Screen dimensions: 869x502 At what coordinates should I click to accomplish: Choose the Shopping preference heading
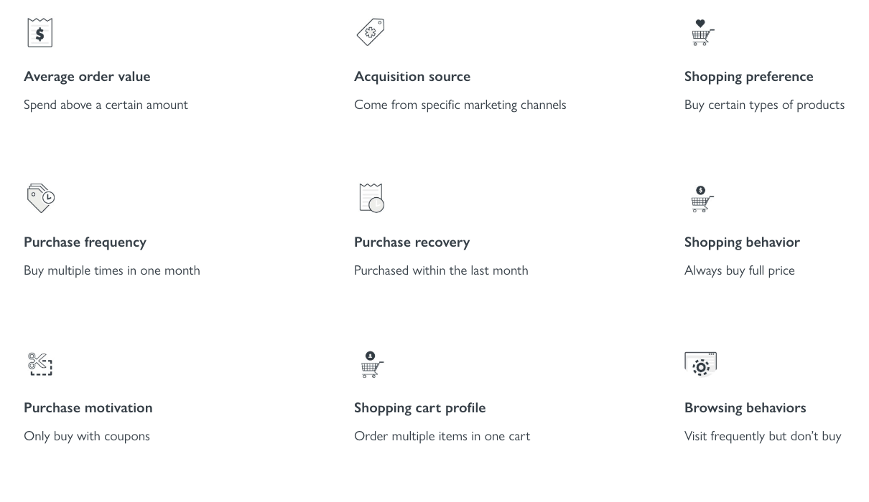click(x=748, y=77)
